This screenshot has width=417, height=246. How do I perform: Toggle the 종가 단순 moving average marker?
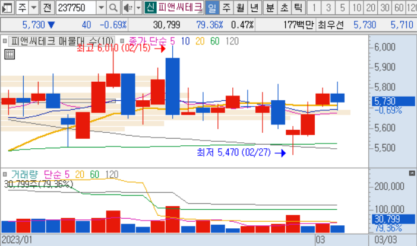tap(122, 41)
